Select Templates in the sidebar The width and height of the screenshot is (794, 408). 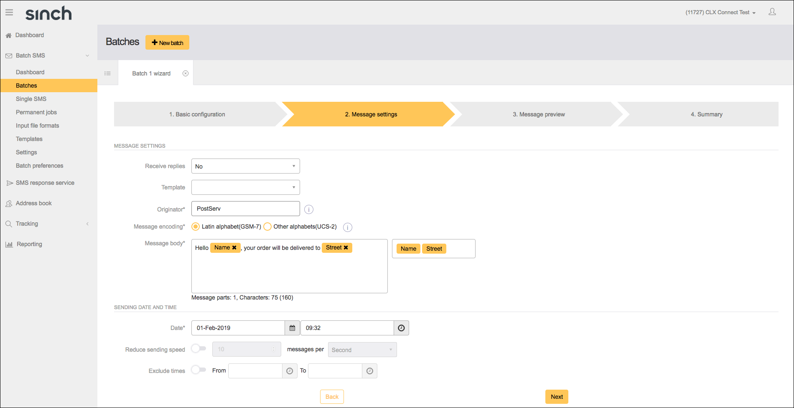coord(29,139)
